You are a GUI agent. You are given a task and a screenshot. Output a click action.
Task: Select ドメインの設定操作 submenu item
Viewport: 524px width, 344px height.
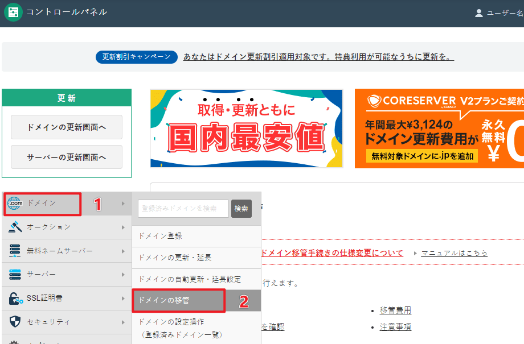[197, 328]
